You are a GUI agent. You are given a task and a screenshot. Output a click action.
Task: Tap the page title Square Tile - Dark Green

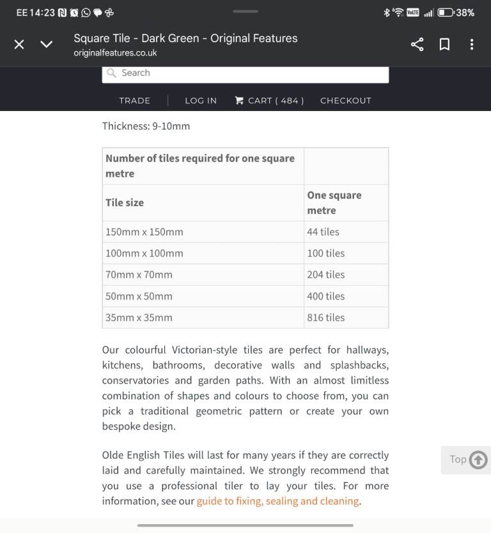point(185,38)
